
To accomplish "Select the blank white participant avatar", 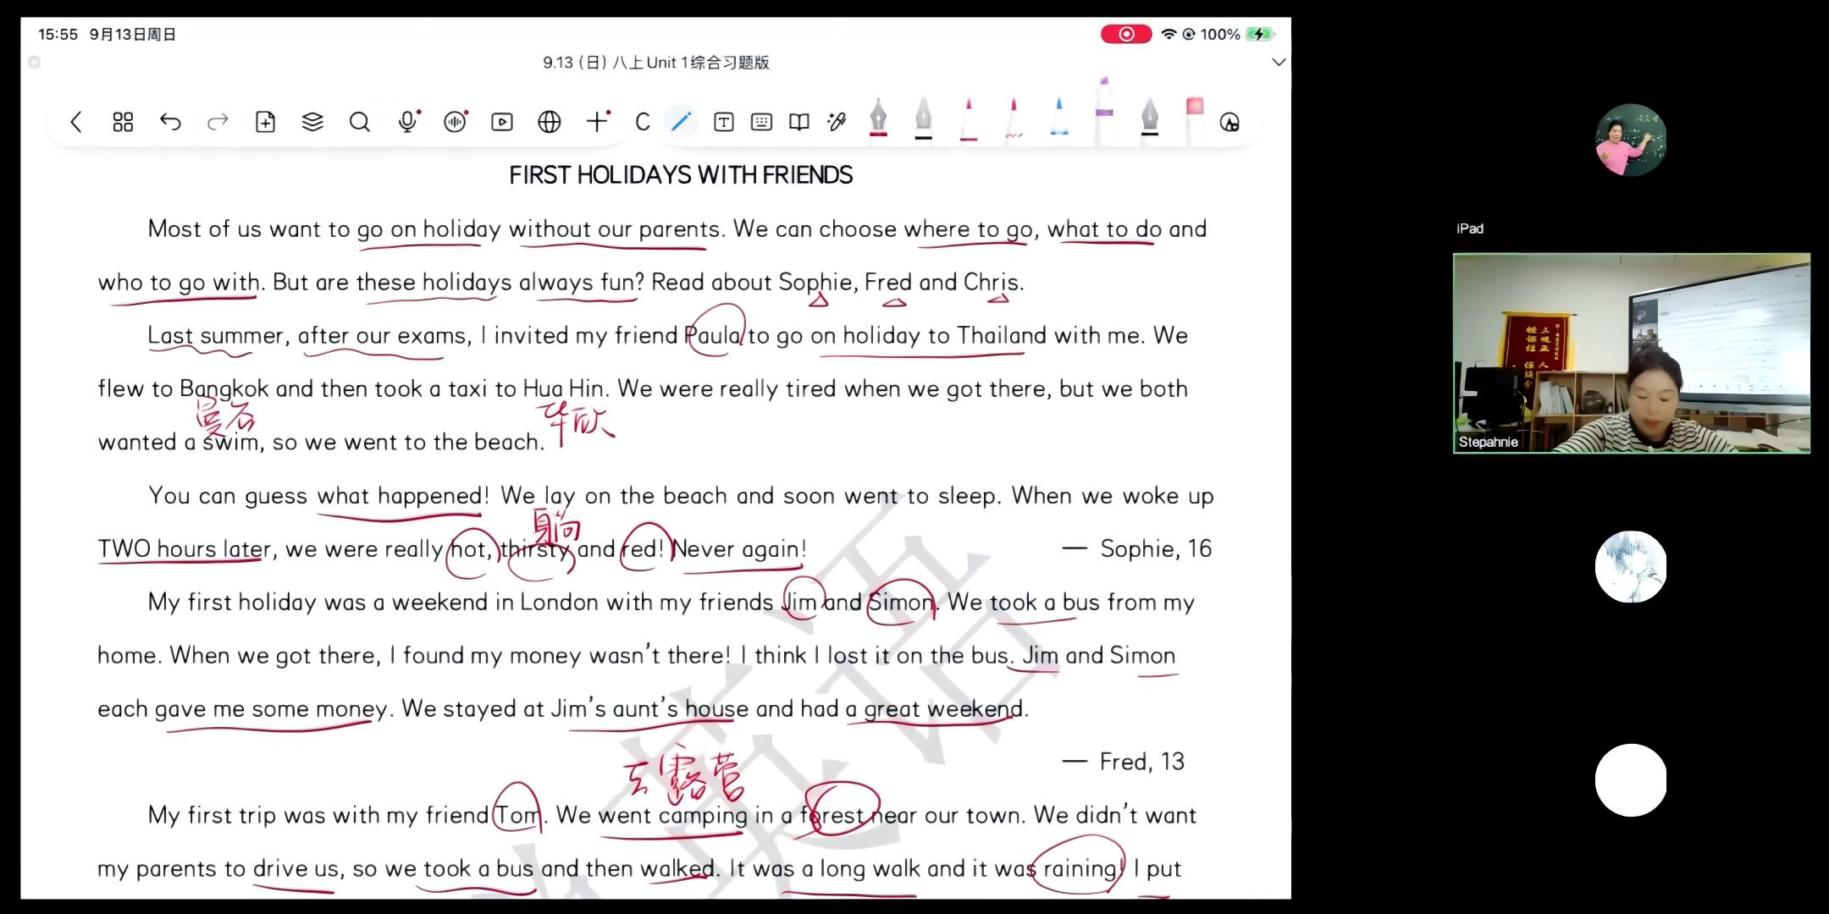I will (1631, 780).
